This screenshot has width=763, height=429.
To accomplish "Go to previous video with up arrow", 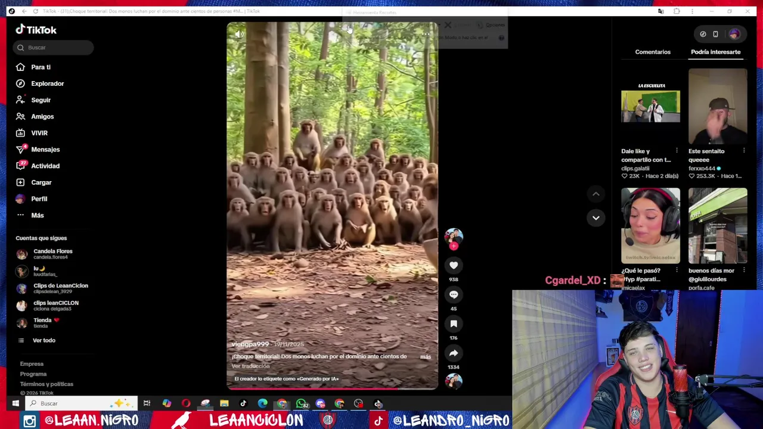I will pyautogui.click(x=595, y=194).
